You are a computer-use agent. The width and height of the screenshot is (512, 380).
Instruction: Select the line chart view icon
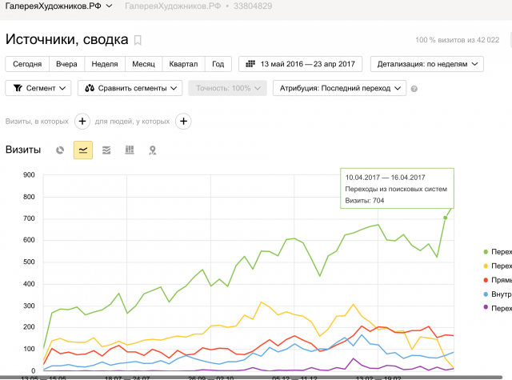click(x=83, y=150)
